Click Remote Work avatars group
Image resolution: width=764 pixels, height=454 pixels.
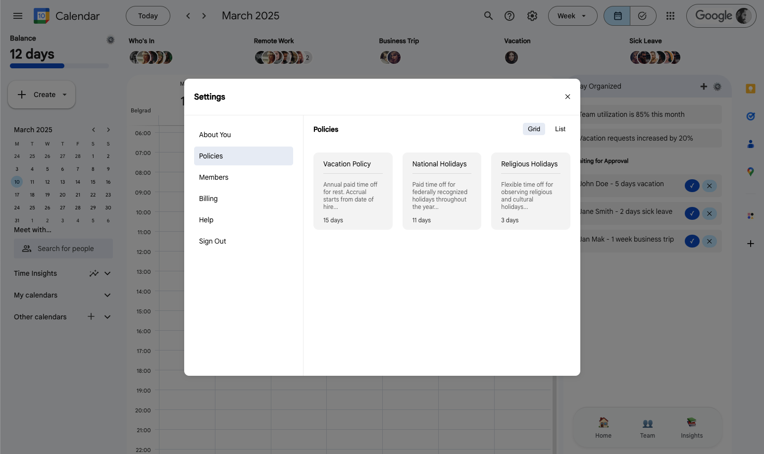pos(283,57)
